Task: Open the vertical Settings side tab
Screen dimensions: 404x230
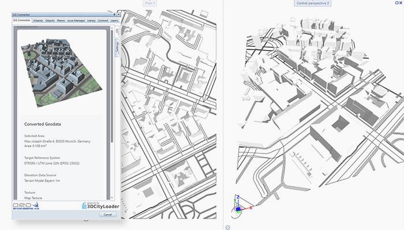Action: coord(117,47)
